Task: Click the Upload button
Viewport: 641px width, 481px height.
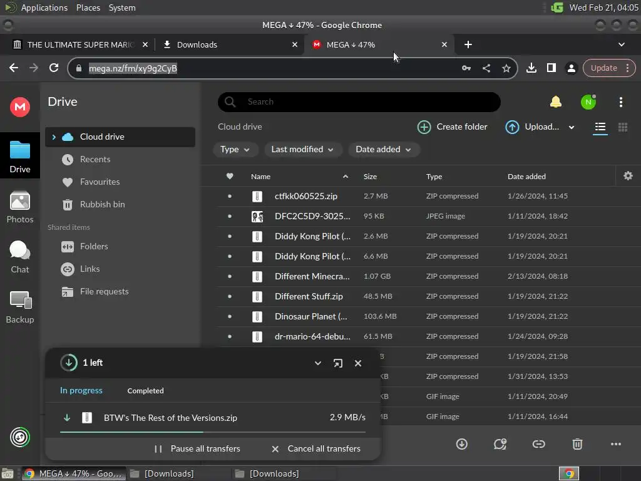Action: pos(532,127)
